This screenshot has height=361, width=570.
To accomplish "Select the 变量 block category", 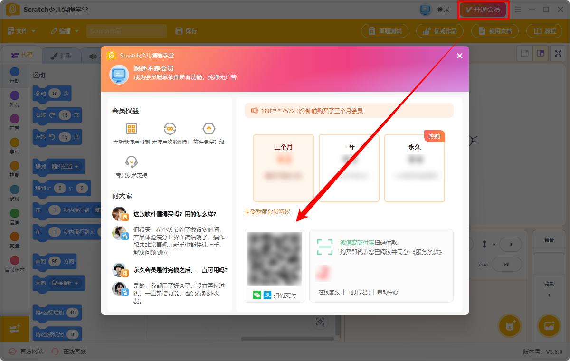I will [x=15, y=240].
